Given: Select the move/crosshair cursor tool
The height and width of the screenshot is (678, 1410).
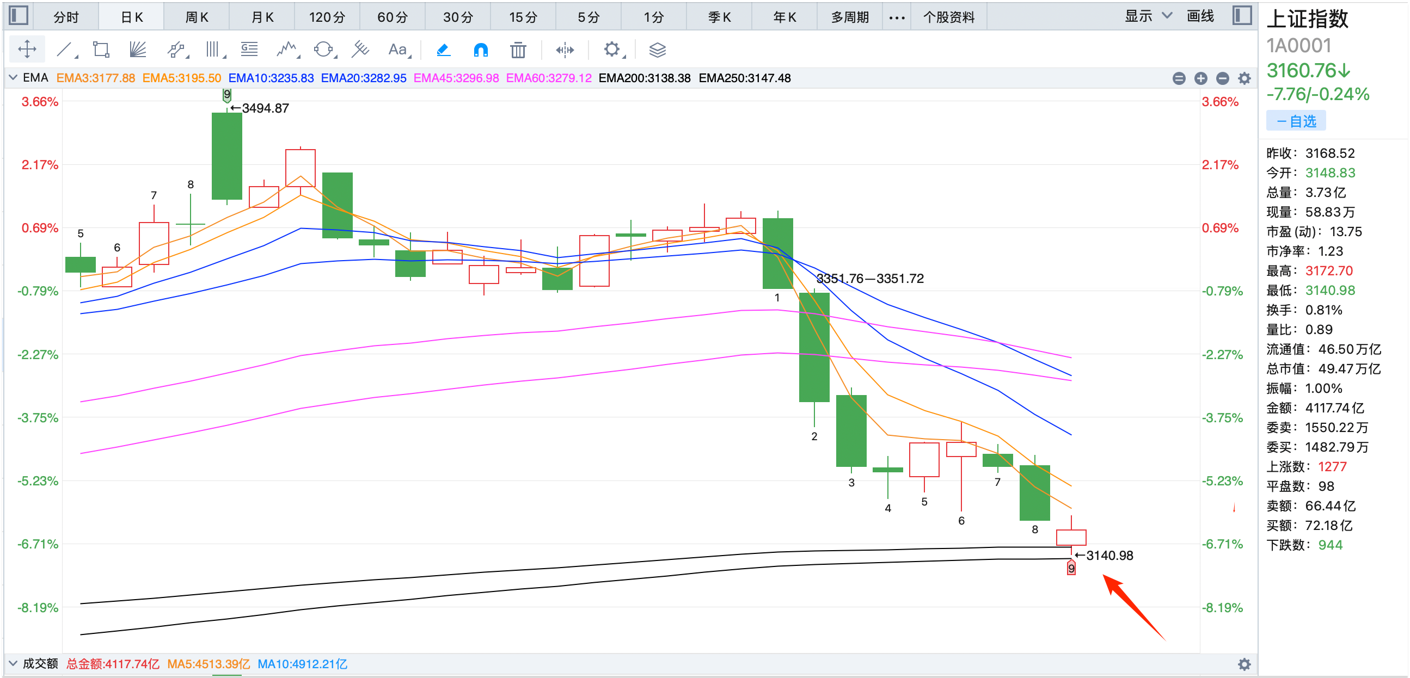Looking at the screenshot, I should pyautogui.click(x=27, y=50).
